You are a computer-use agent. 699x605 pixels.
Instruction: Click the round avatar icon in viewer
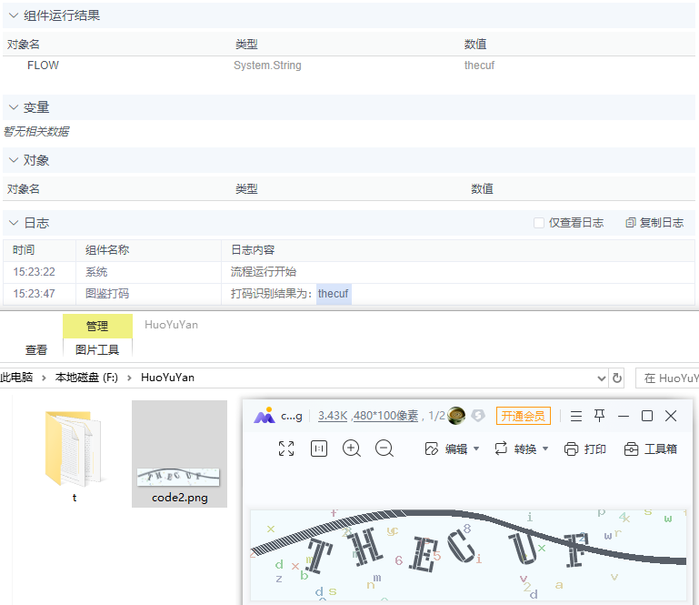(456, 416)
